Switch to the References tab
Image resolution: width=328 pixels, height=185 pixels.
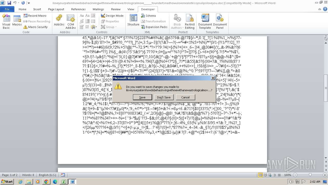point(78,9)
